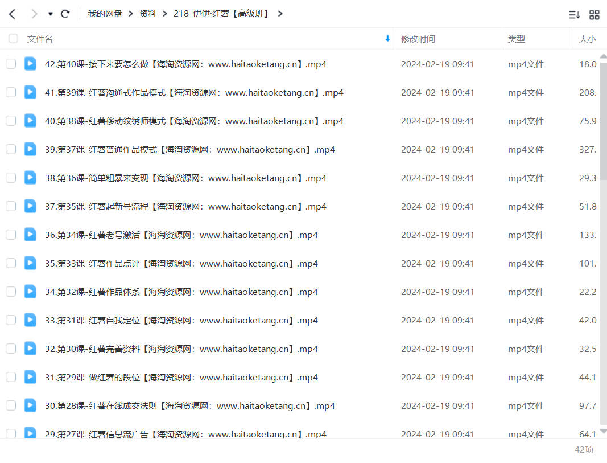This screenshot has width=607, height=463.
Task: Check the box for 40.第38课 file
Action: 11,121
